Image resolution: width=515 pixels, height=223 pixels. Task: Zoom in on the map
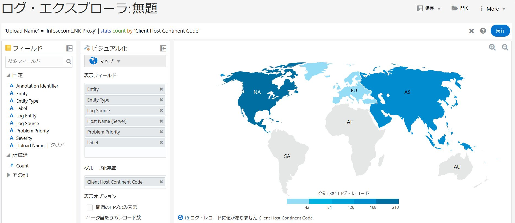click(492, 47)
